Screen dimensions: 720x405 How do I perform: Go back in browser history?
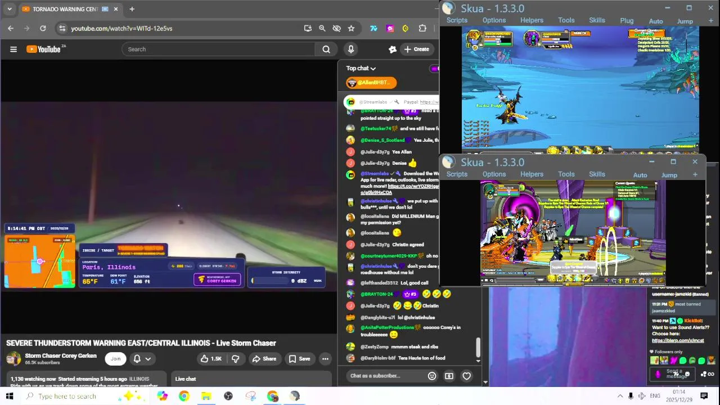point(11,28)
